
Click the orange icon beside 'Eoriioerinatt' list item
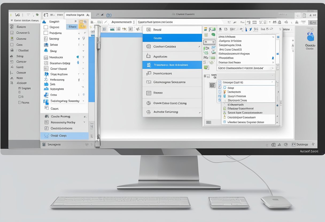[x=225, y=92]
